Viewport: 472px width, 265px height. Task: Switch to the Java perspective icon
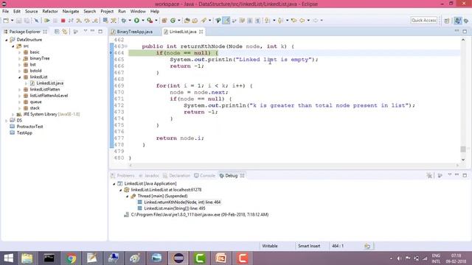point(457,21)
